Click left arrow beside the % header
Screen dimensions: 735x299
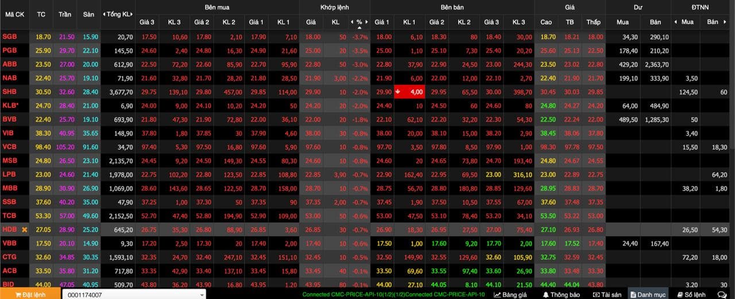352,22
